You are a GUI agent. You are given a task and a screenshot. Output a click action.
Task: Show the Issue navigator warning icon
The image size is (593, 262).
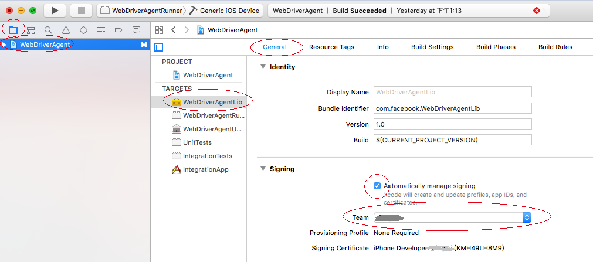click(x=66, y=29)
